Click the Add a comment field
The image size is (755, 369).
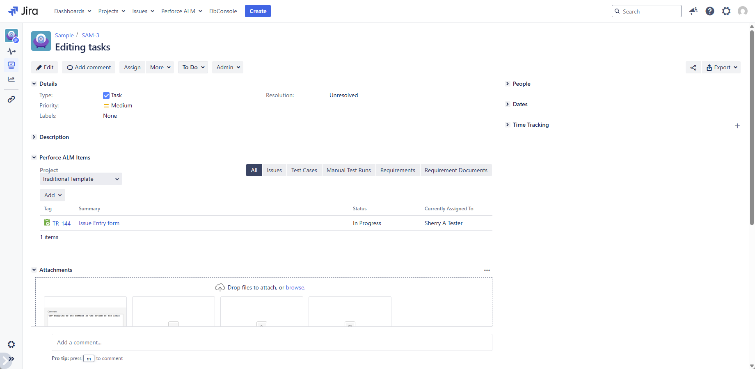(272, 342)
